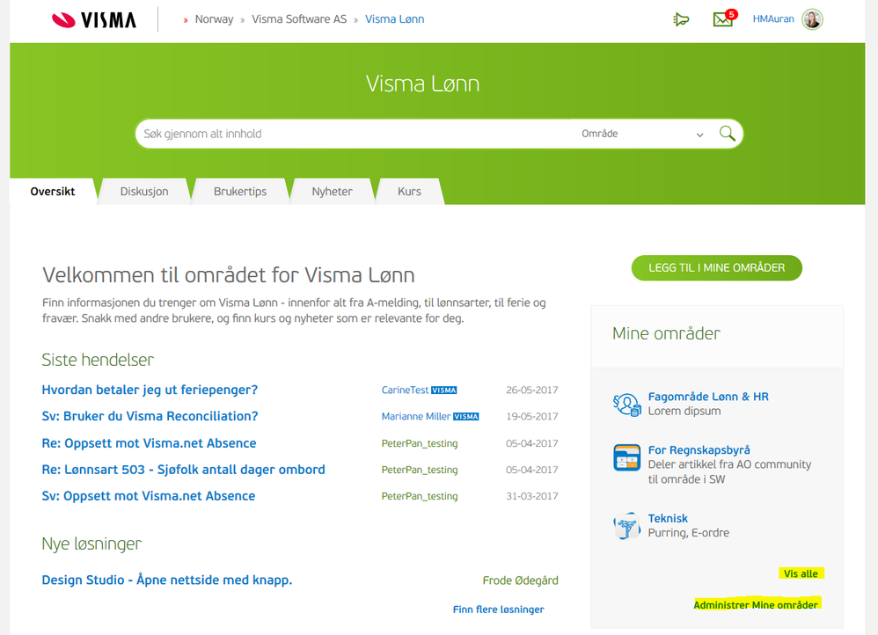878x635 pixels.
Task: Expand the Område search scope dropdown
Action: [642, 134]
